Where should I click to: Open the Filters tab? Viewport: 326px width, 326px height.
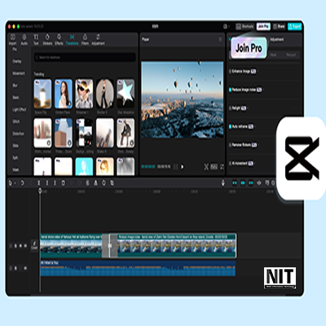(x=85, y=40)
